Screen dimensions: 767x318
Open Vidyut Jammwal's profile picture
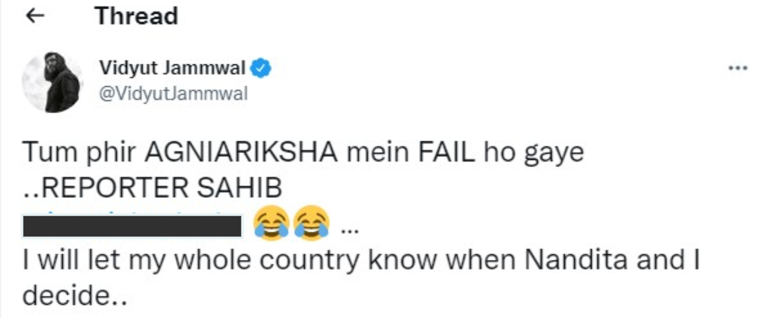coord(52,82)
